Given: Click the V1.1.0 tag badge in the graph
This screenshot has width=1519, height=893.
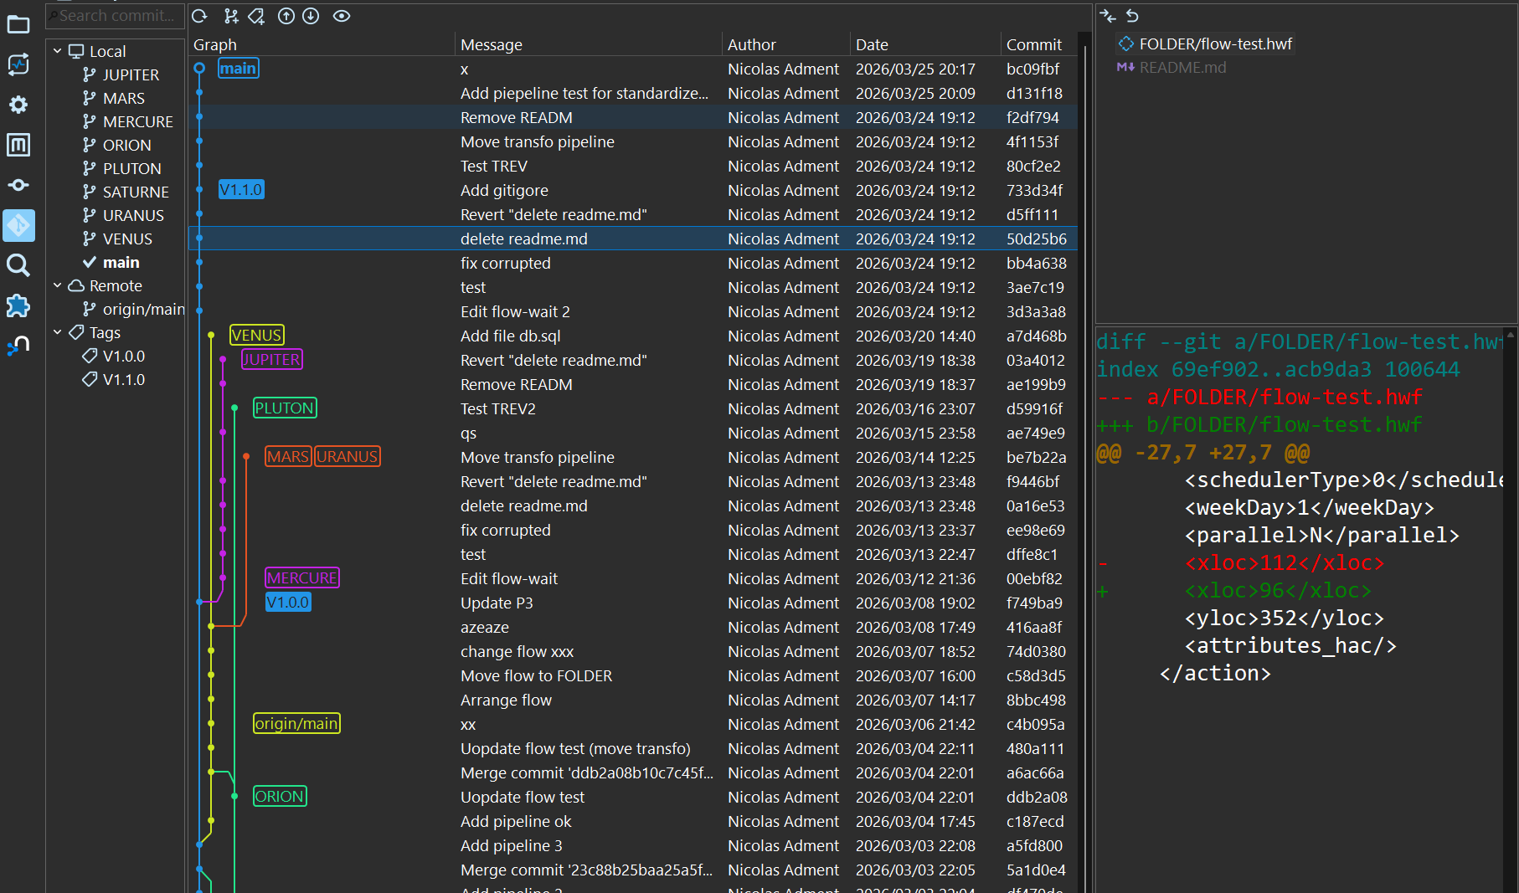Looking at the screenshot, I should [241, 190].
